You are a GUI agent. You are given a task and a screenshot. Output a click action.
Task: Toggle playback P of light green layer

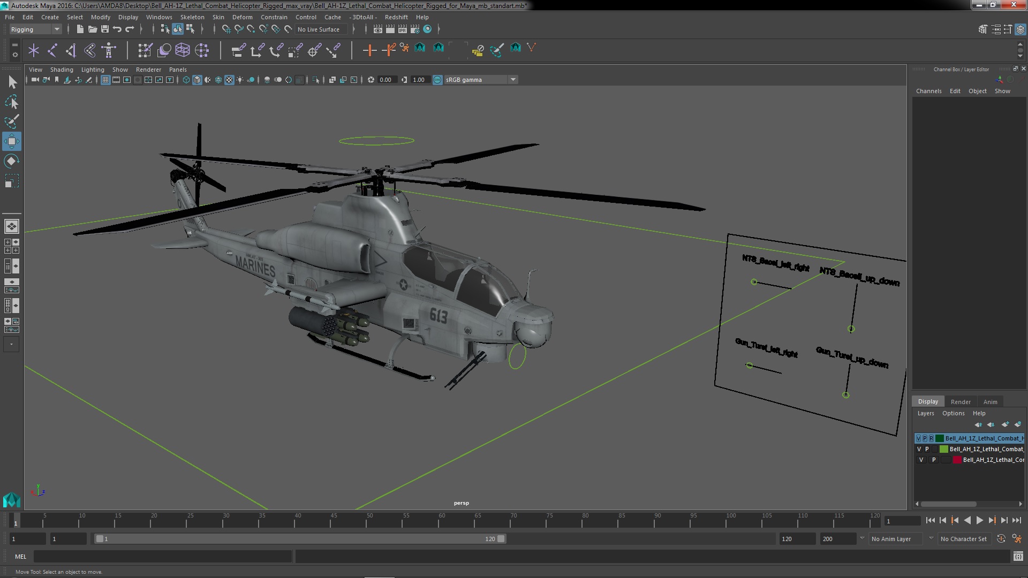click(927, 449)
